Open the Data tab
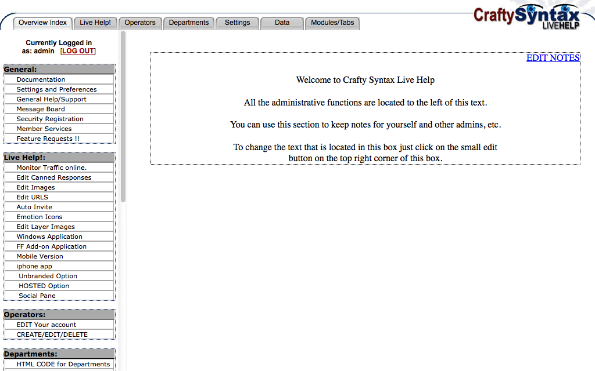Viewport: 595px width, 371px height. [x=282, y=23]
